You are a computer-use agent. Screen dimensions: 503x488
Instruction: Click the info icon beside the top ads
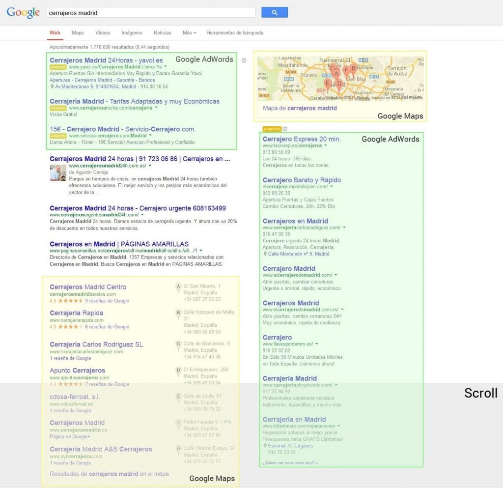244,60
